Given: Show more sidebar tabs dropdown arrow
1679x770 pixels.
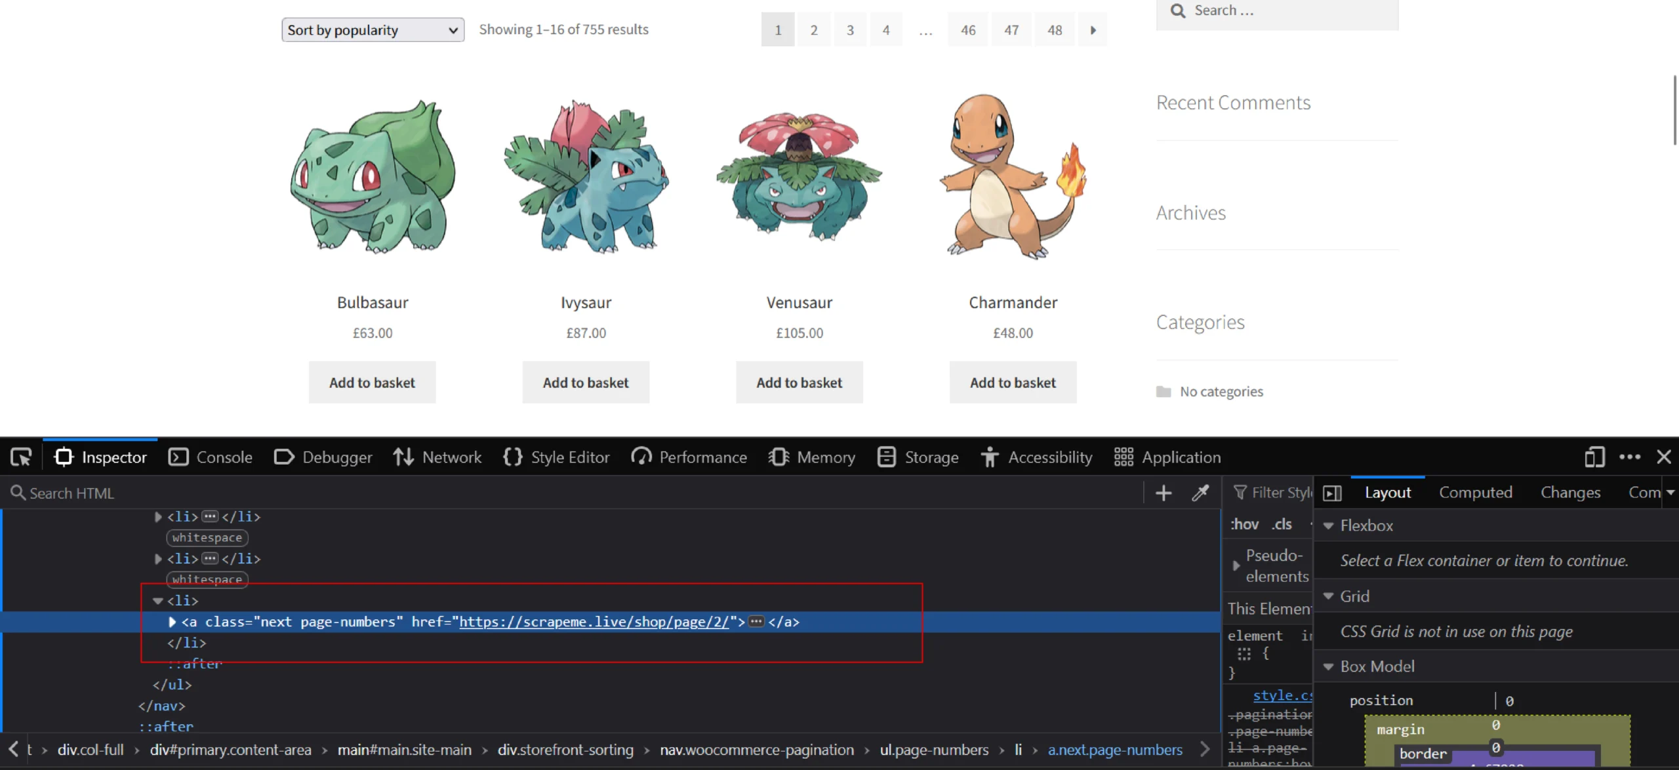Looking at the screenshot, I should click(x=1670, y=492).
